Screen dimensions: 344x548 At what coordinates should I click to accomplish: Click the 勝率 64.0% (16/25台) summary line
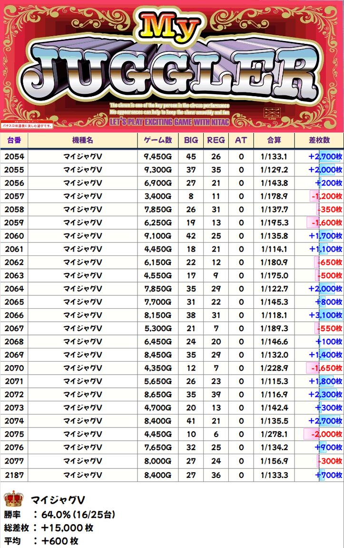(x=59, y=515)
